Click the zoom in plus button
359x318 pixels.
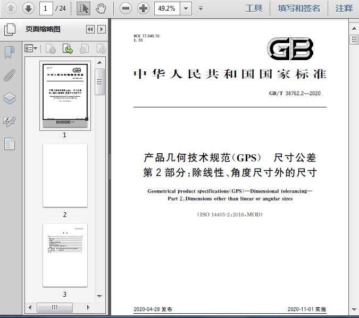coord(143,8)
